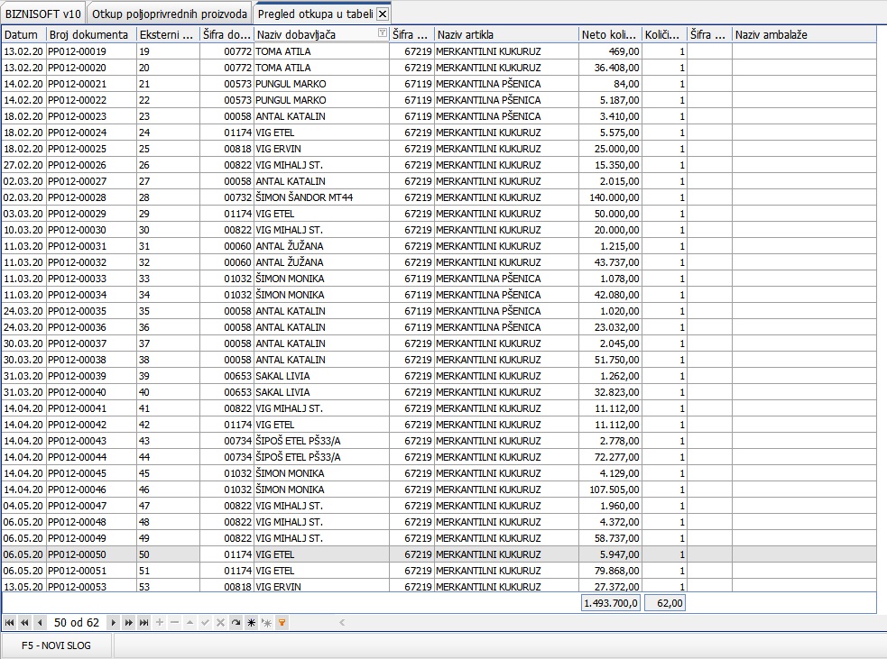
Task: Click Neto koli... column header
Action: tap(610, 34)
